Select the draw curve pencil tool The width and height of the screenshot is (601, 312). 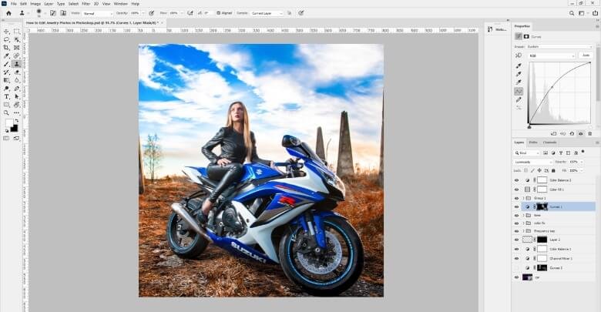(519, 99)
